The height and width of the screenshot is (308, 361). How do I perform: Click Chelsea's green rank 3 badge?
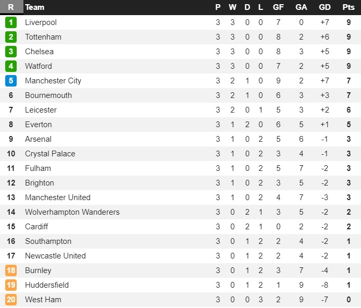coord(11,52)
